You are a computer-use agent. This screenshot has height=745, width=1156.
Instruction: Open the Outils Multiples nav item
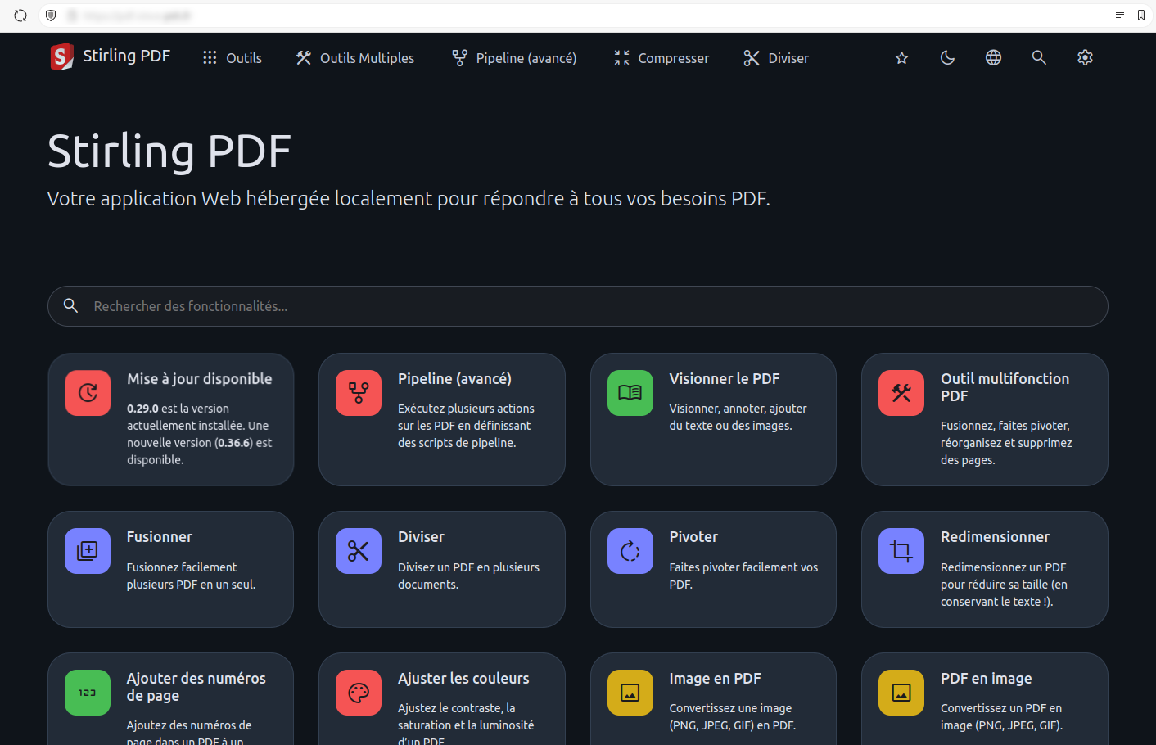355,58
